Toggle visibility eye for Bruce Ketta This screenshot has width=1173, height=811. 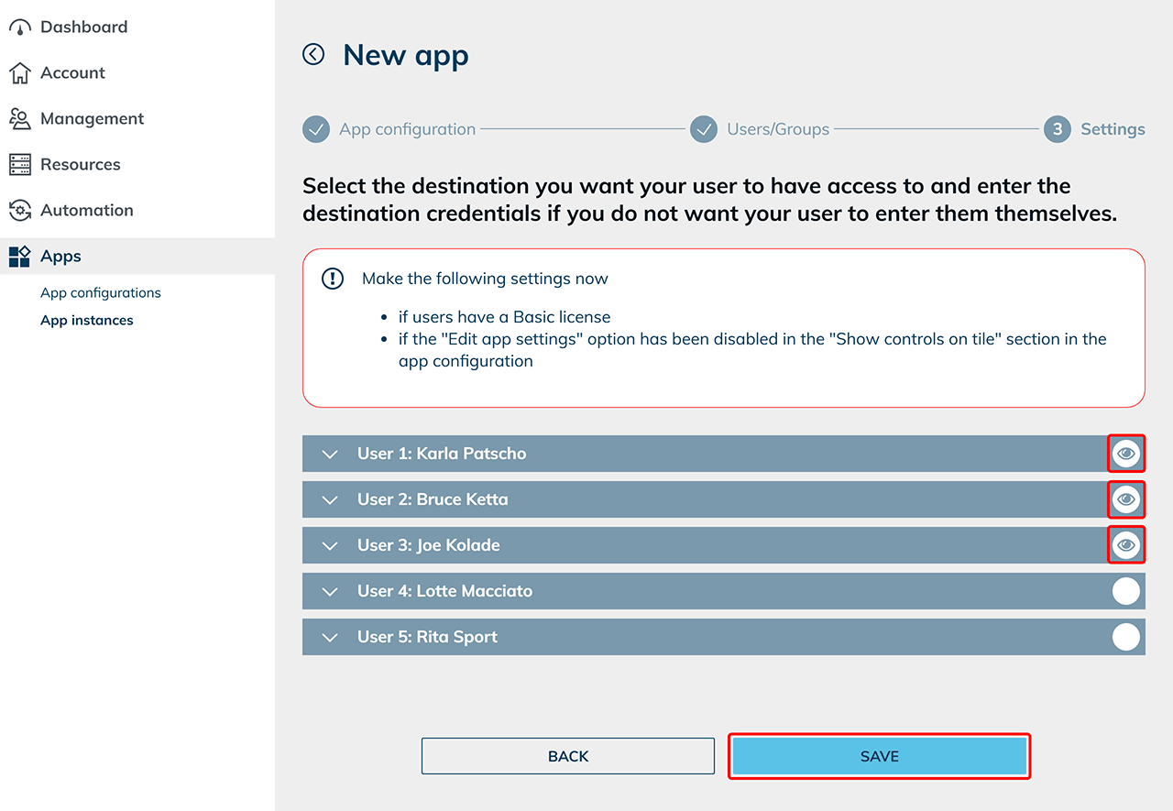[1125, 499]
